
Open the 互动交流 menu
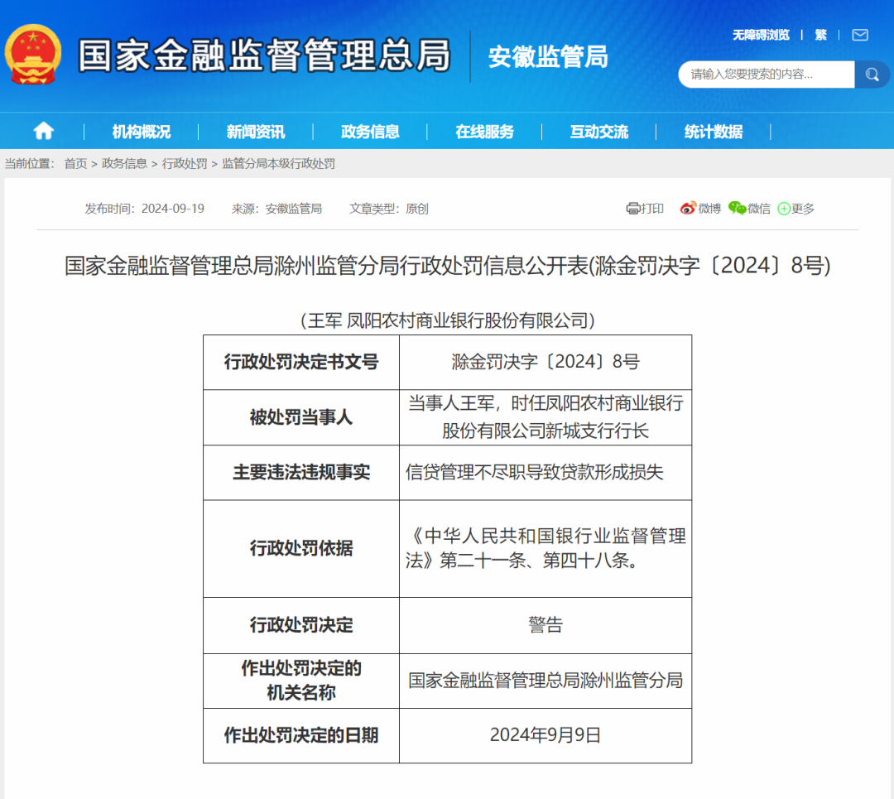click(x=599, y=132)
